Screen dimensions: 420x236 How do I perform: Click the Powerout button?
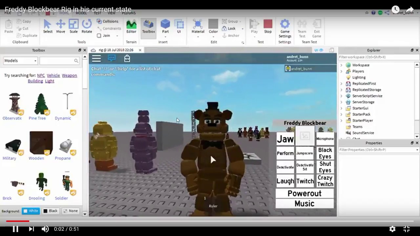coord(304,193)
